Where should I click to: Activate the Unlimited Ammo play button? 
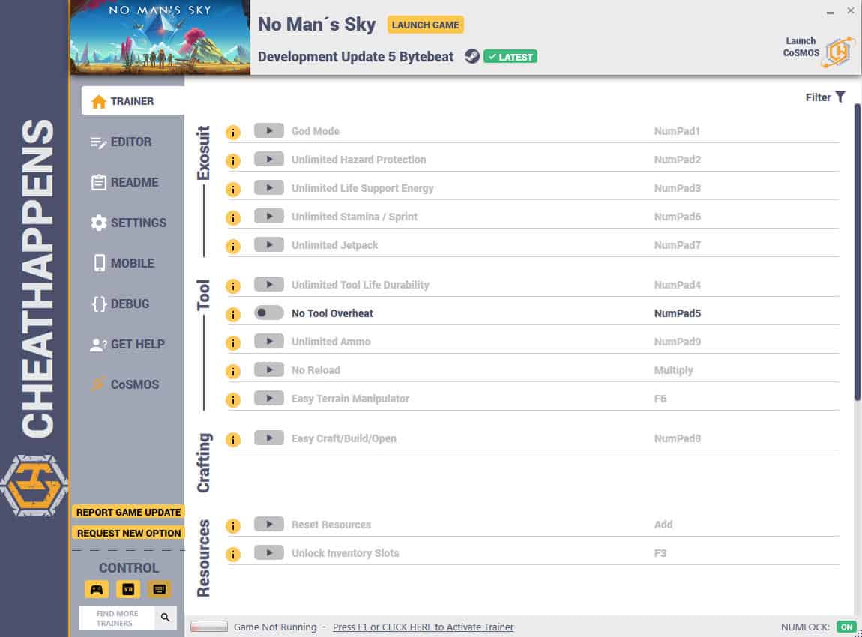point(269,341)
